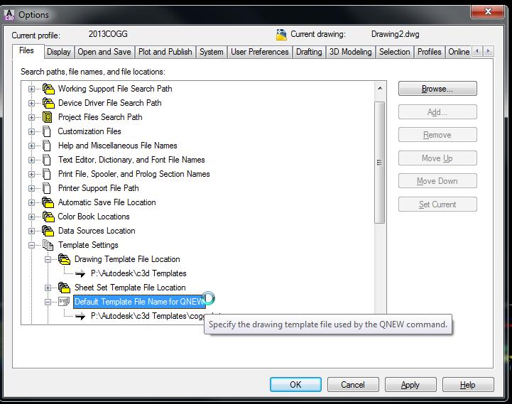The height and width of the screenshot is (404, 512).
Task: Click the arrow icon beside P:\Autodesk\c3d Templates
Action: click(x=80, y=273)
